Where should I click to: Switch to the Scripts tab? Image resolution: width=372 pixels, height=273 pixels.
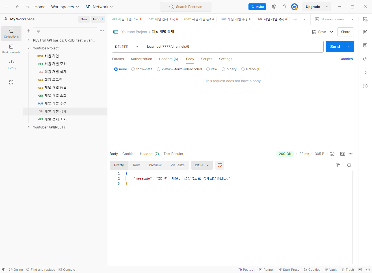coord(207,59)
